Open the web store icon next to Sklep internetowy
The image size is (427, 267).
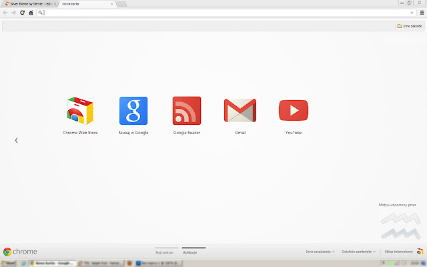(x=420, y=252)
